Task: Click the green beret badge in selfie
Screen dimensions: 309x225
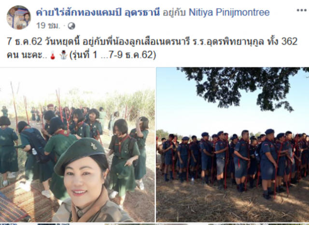Action: [x=94, y=146]
